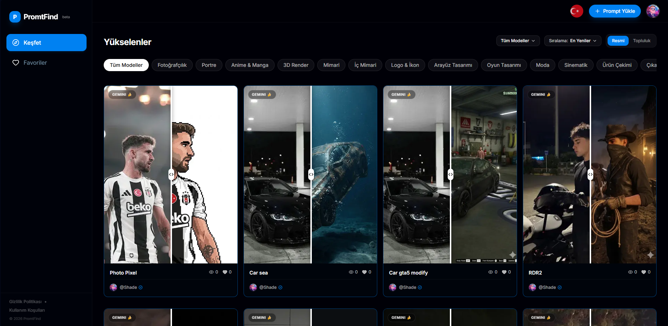This screenshot has width=668, height=326.
Task: Click the Yükselenler heading text
Action: tap(128, 42)
